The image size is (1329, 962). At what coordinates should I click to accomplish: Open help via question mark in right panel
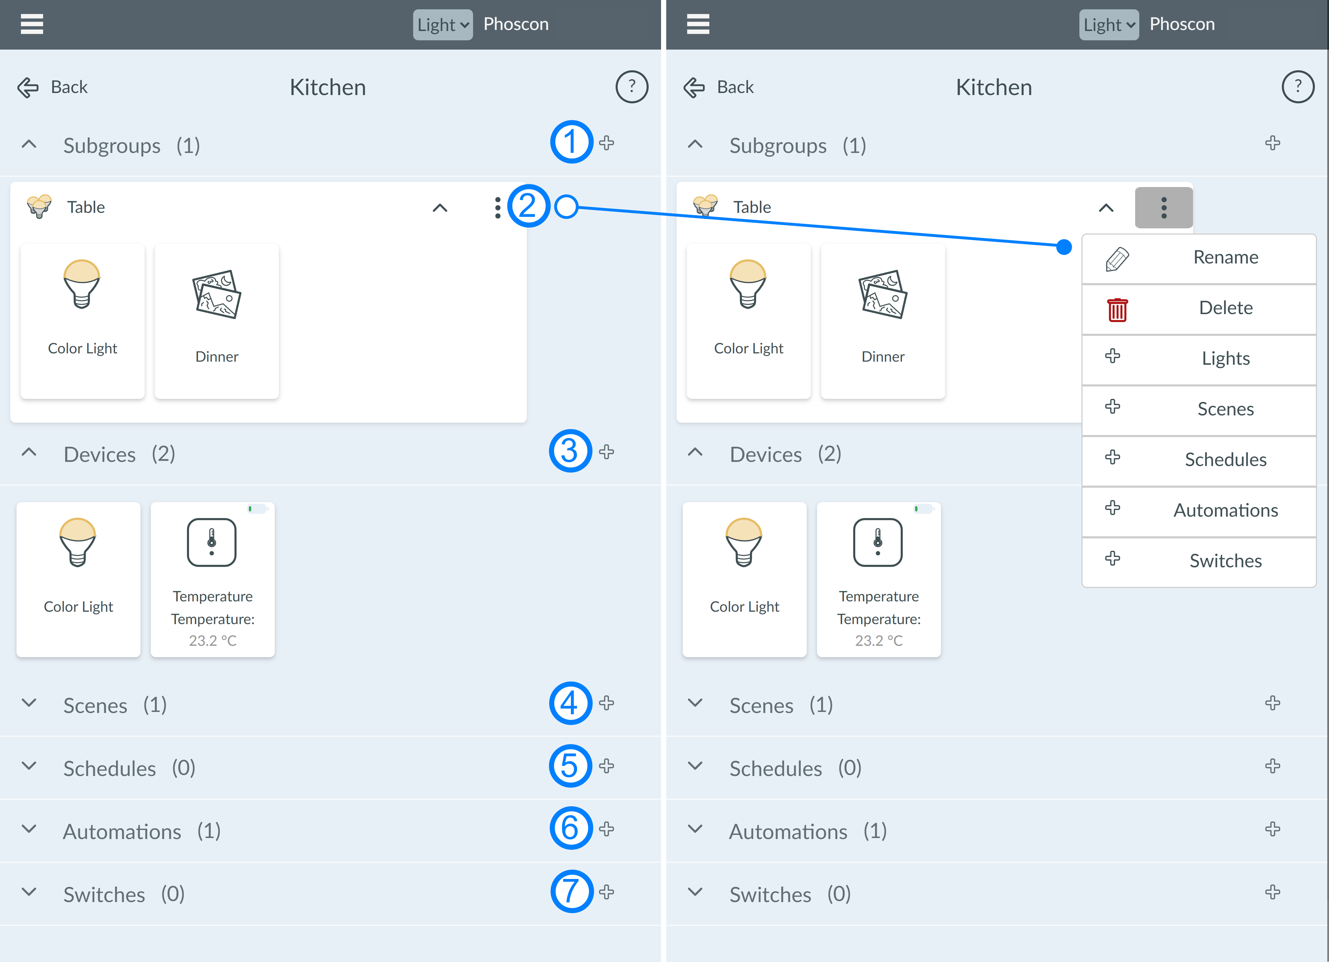[x=1298, y=87]
